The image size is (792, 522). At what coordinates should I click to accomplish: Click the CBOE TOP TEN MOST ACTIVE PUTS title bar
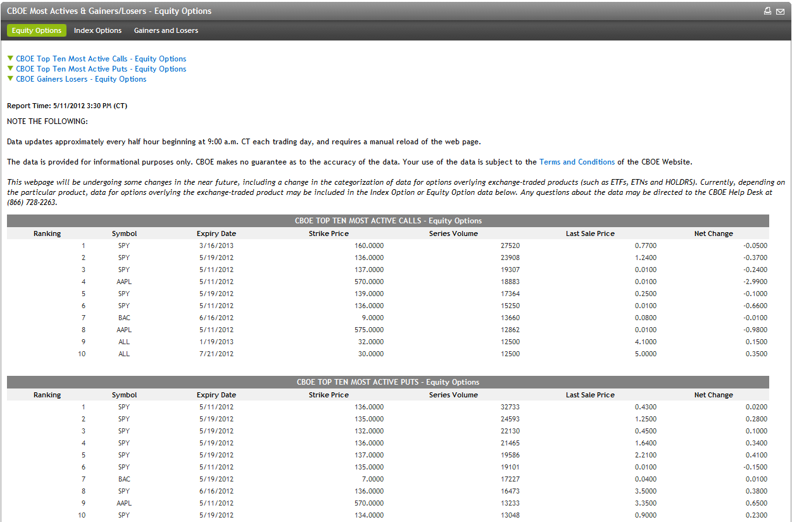click(x=388, y=382)
